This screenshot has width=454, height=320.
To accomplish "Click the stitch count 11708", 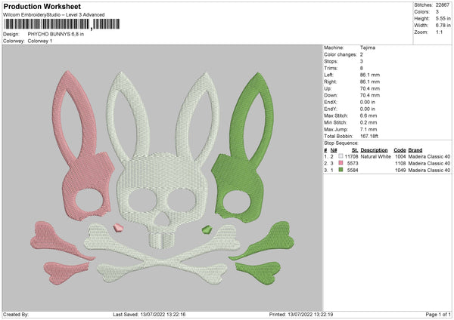I will click(351, 156).
